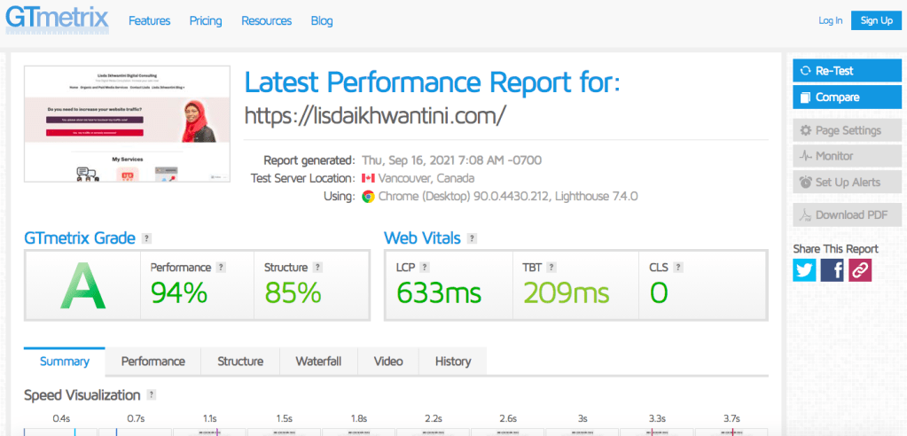The image size is (907, 436).
Task: Open Features in top navigation
Action: pos(149,21)
